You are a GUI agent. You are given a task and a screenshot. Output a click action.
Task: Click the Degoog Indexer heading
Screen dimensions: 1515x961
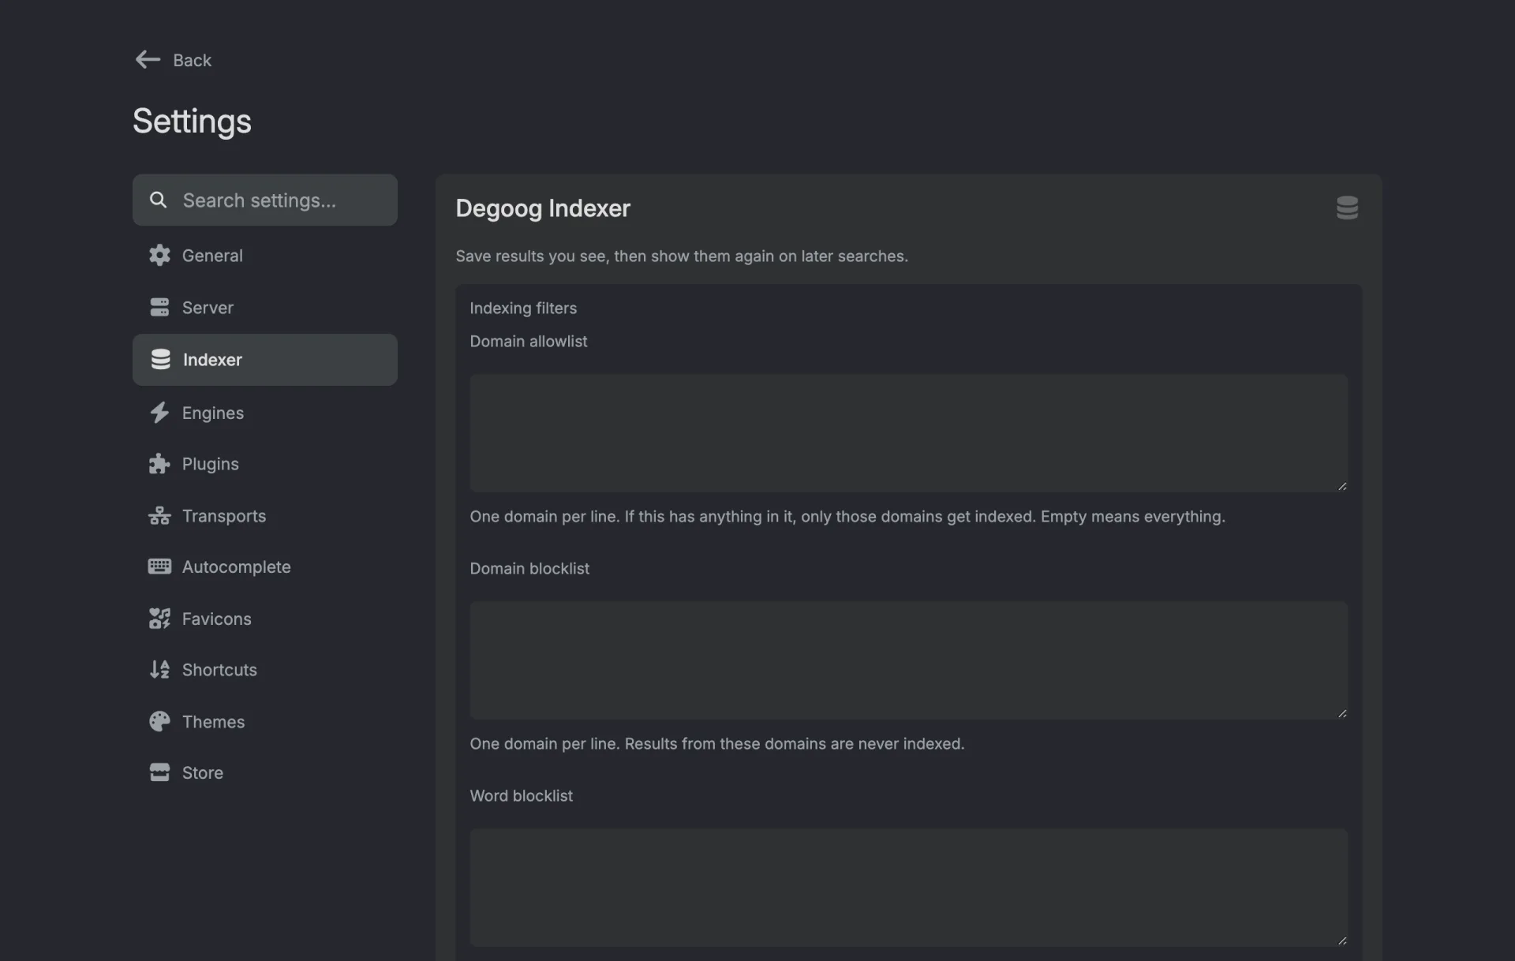tap(543, 208)
